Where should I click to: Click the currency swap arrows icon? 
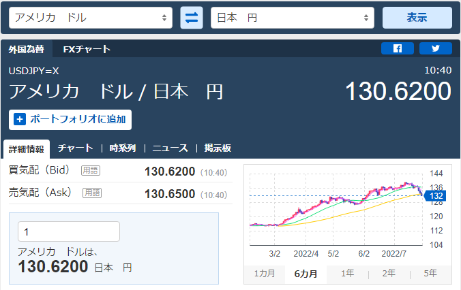pos(192,18)
